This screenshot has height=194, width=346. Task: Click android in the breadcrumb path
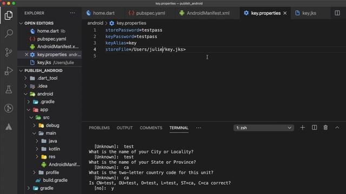(x=95, y=23)
